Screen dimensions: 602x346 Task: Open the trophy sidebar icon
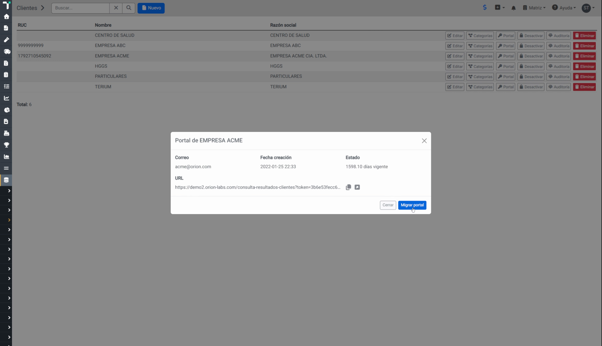[x=6, y=145]
